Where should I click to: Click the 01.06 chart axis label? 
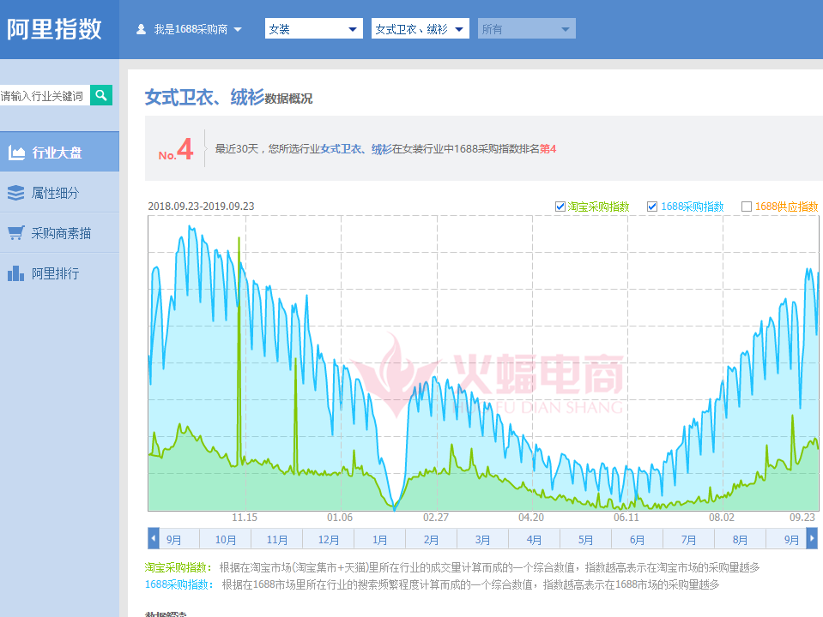340,518
